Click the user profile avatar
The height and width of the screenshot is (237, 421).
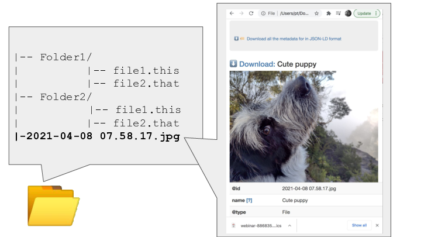click(x=348, y=13)
